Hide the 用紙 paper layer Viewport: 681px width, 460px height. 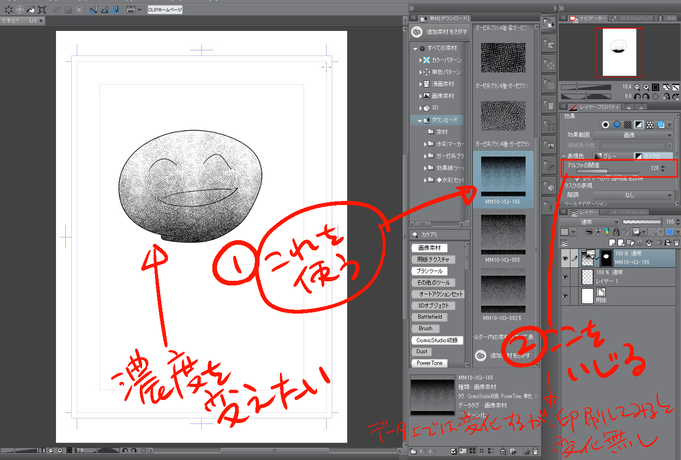coord(565,296)
